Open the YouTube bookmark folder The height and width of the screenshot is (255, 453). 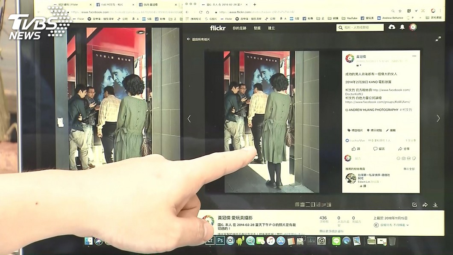(350, 18)
